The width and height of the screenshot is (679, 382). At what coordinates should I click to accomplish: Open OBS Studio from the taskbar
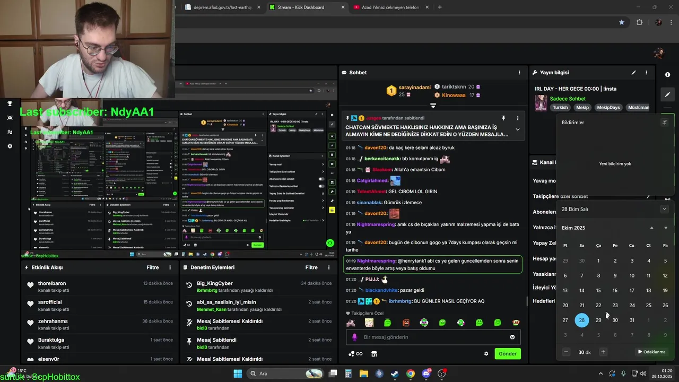pos(441,374)
